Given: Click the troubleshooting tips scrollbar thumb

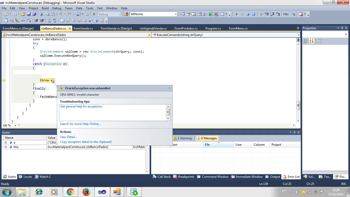Looking at the screenshot, I should (x=168, y=112).
